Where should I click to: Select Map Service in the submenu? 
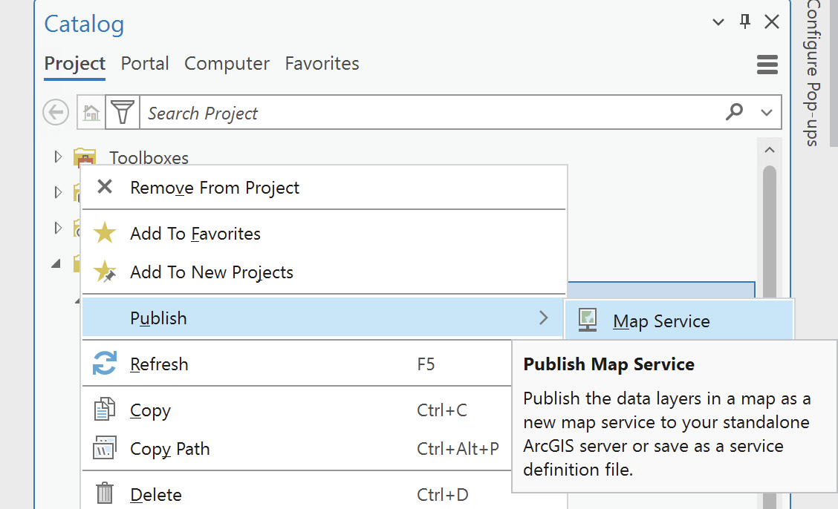(679, 321)
